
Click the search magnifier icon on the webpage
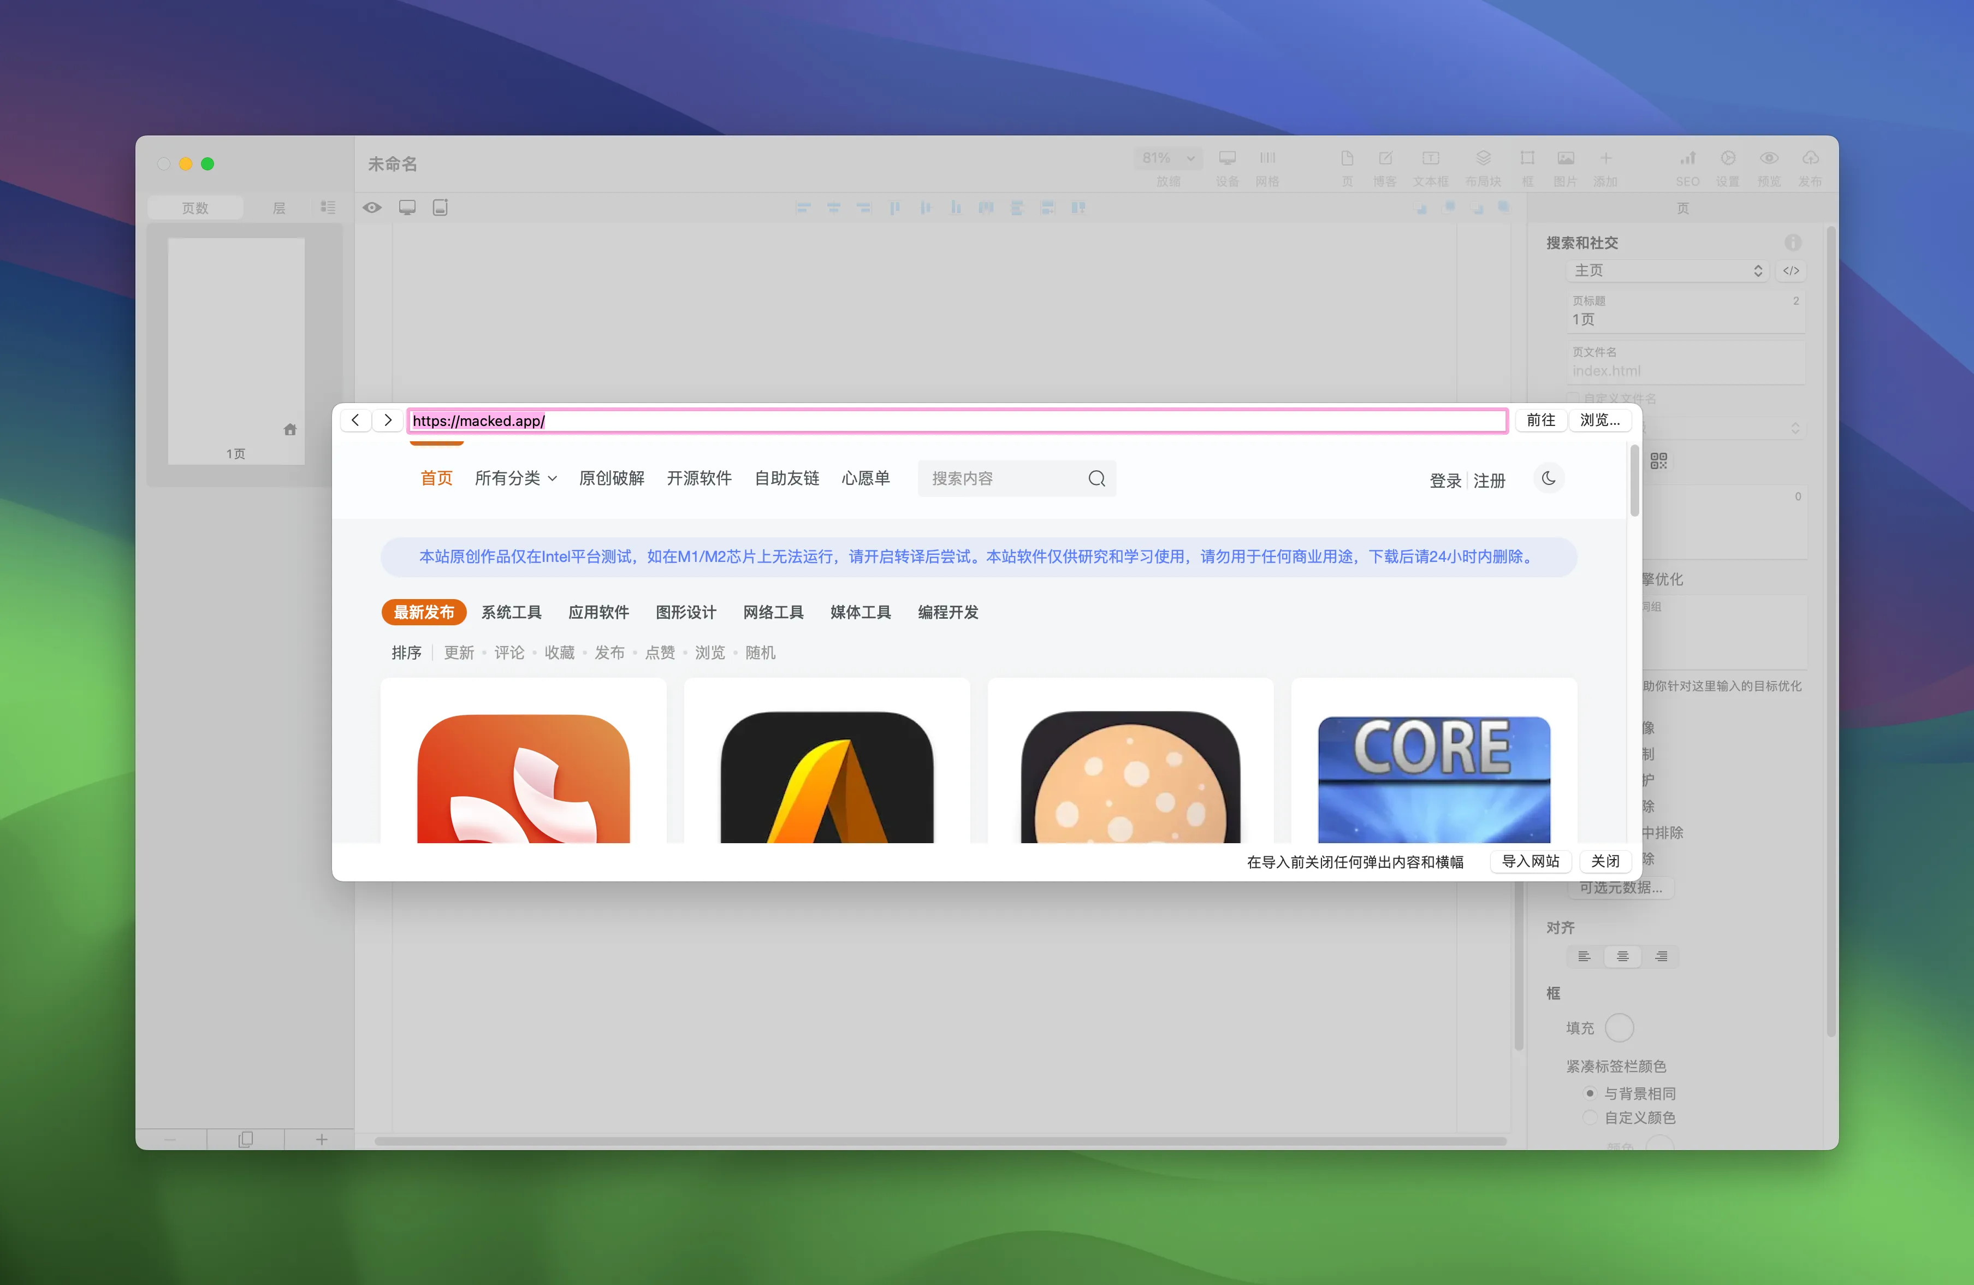point(1096,478)
